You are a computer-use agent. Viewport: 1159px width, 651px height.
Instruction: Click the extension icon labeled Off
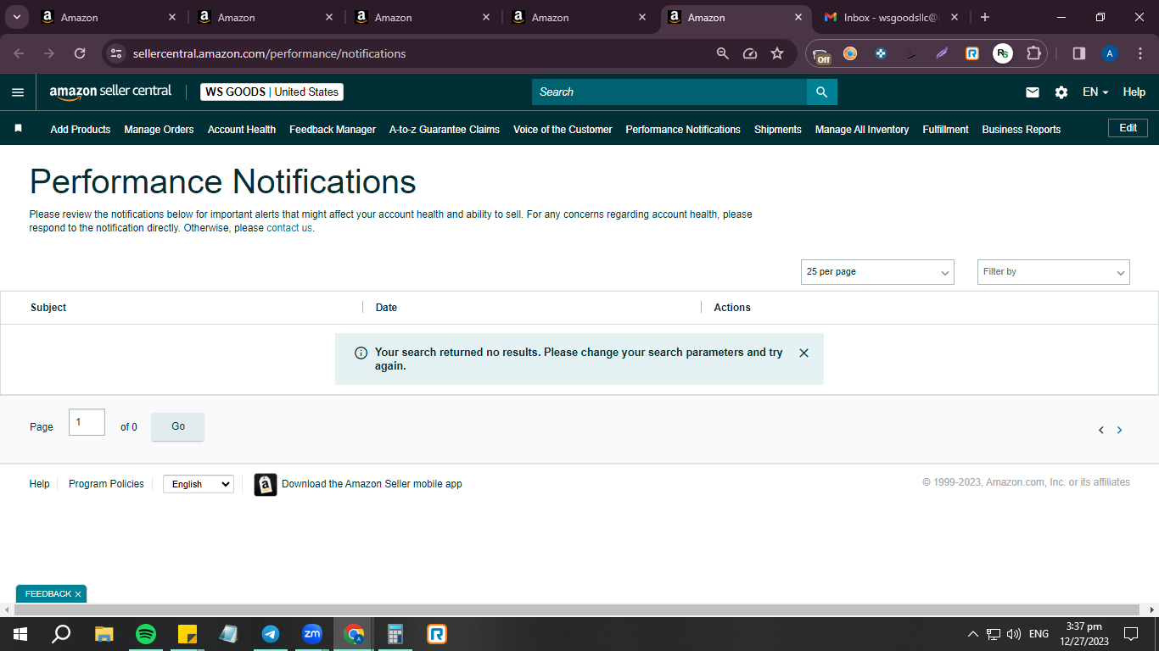[821, 55]
